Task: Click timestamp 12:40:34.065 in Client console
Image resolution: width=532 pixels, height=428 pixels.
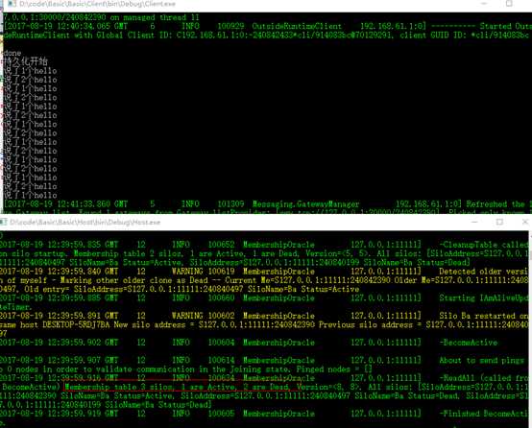Action: [84, 26]
